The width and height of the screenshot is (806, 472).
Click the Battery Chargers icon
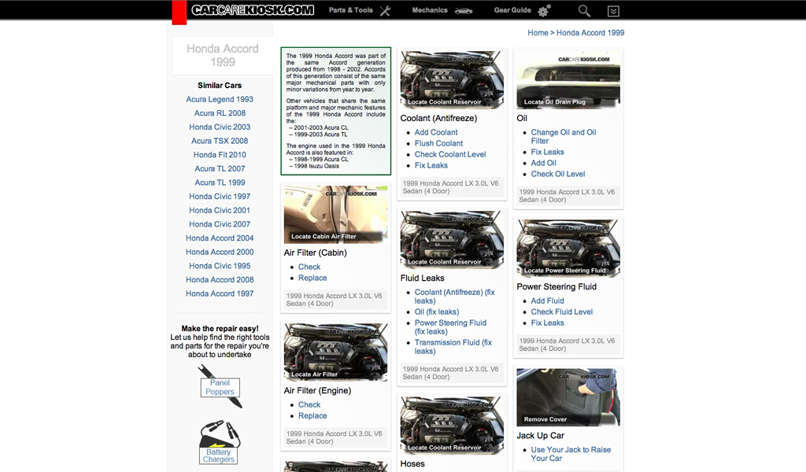coord(218,442)
